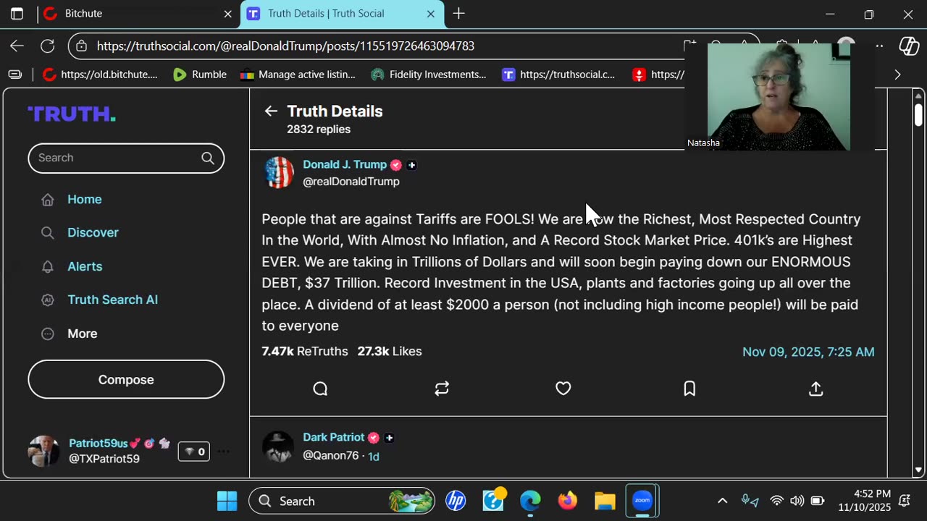This screenshot has width=927, height=521.
Task: Click the verified badge beside Donald J. Trump
Action: click(396, 165)
